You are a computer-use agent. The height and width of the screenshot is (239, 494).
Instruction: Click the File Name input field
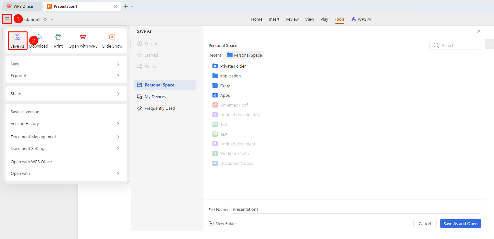click(356, 209)
